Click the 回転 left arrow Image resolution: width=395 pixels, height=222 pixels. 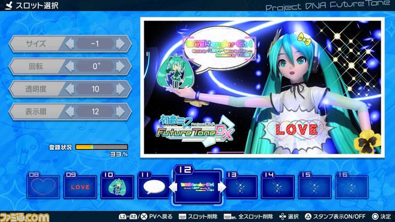coord(70,67)
